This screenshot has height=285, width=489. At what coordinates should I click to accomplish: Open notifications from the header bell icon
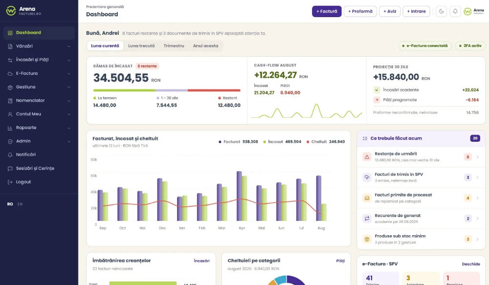tap(455, 11)
